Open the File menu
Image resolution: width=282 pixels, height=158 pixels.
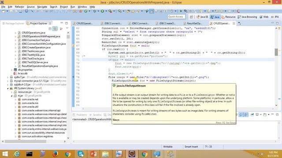3,7
